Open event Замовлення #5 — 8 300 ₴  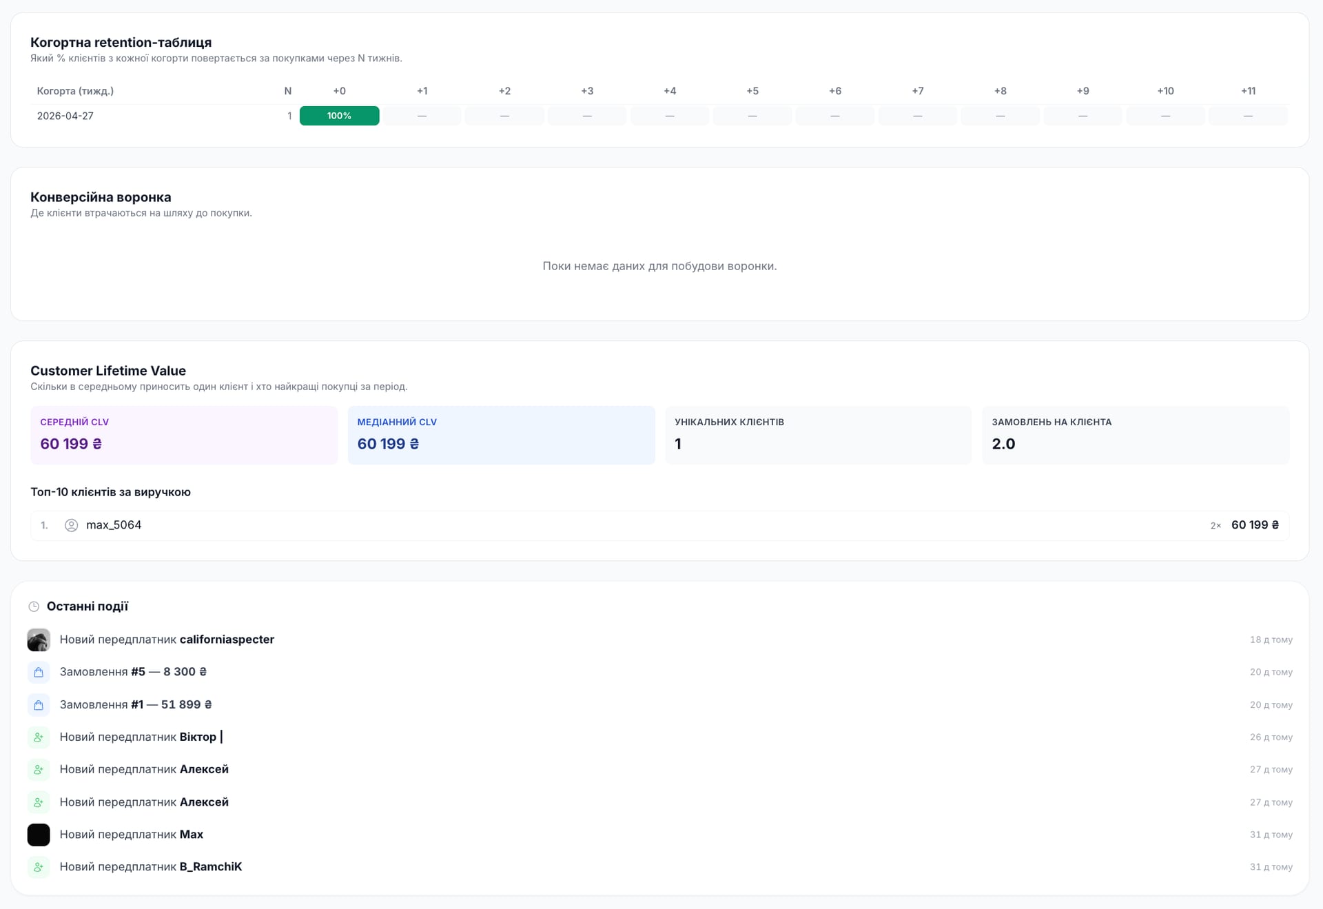[133, 672]
